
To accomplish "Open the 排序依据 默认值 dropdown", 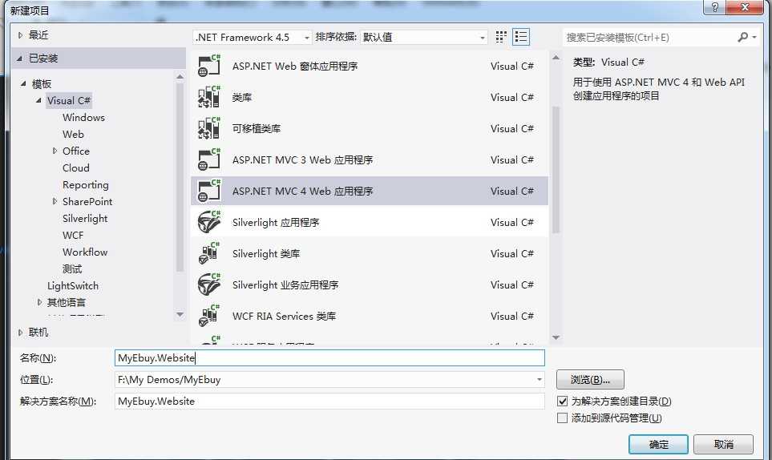I will (483, 38).
